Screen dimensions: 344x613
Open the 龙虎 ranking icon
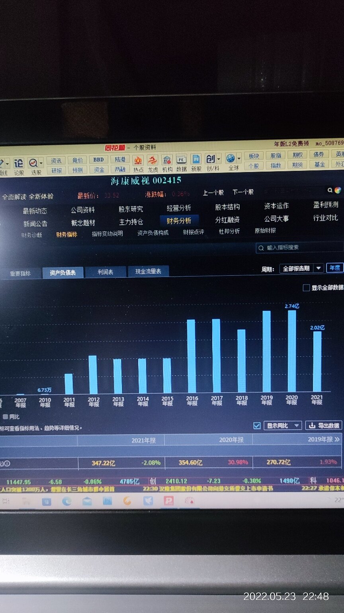[152, 160]
